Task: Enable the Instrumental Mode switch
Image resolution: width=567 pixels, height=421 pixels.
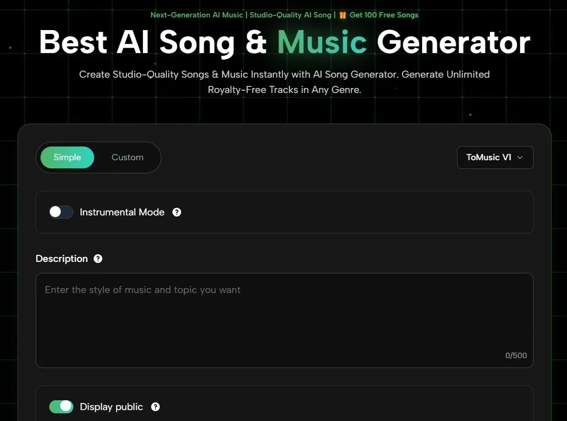Action: [x=61, y=212]
